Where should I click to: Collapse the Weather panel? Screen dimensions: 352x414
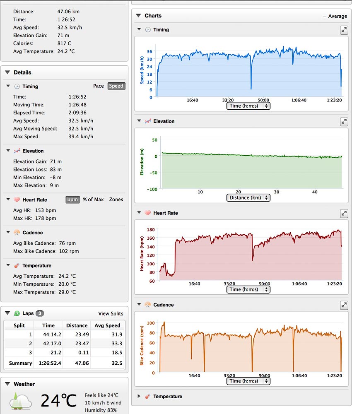pyautogui.click(x=7, y=384)
